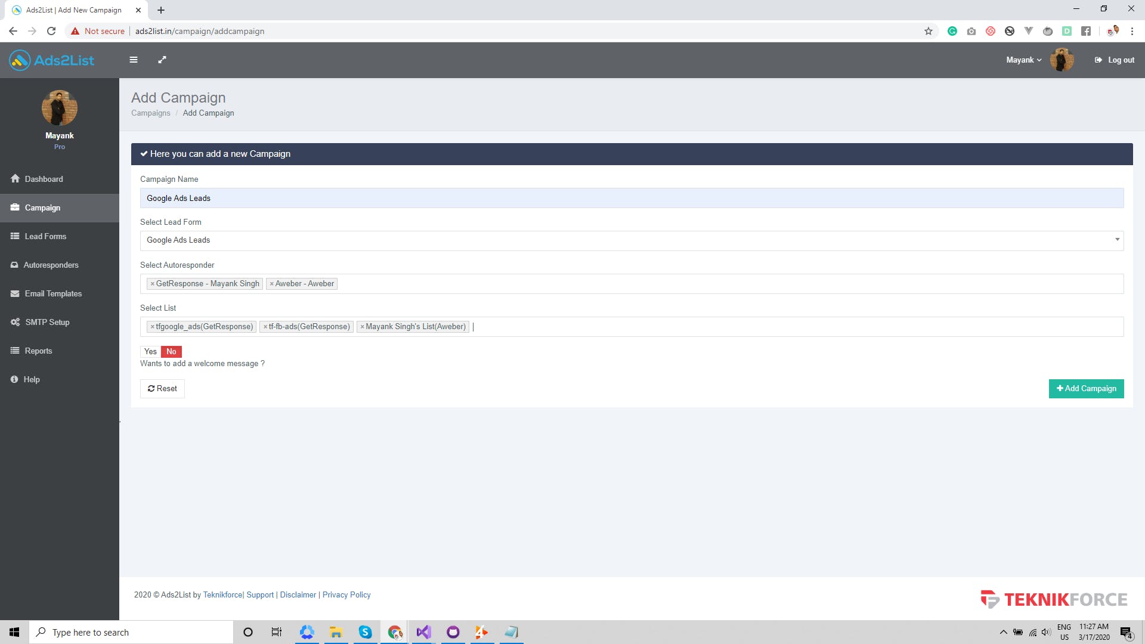The width and height of the screenshot is (1145, 644).
Task: Expand Mayank user menu in header
Action: [x=1023, y=60]
